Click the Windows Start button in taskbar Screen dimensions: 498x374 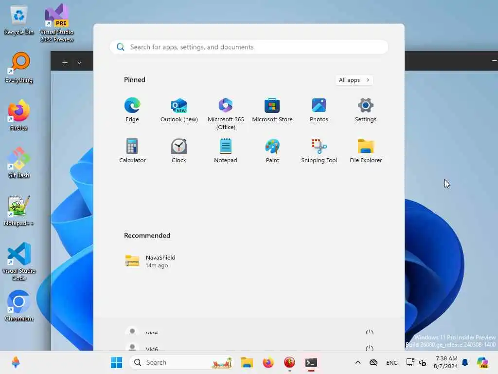click(x=116, y=362)
